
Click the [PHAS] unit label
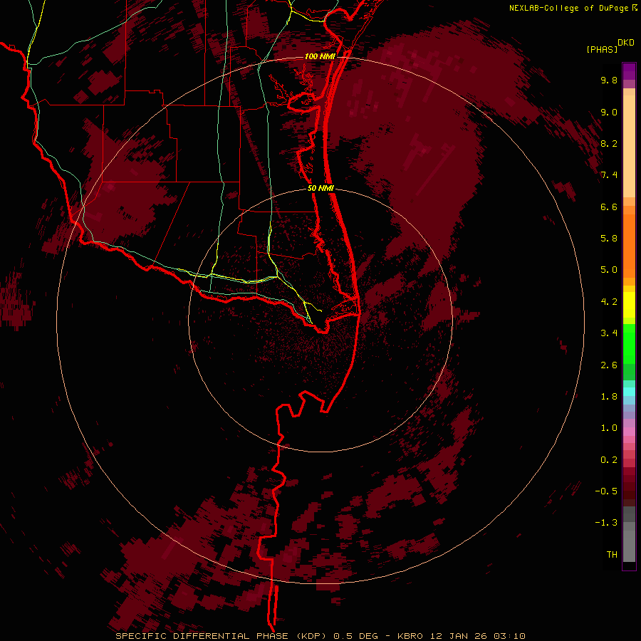coord(602,49)
